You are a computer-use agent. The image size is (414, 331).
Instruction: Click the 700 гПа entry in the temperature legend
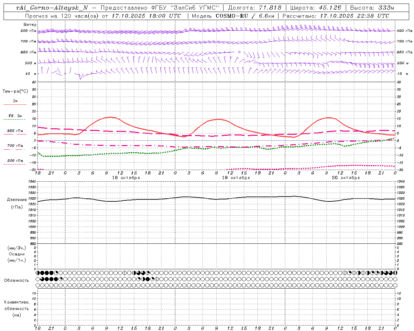pos(15,146)
